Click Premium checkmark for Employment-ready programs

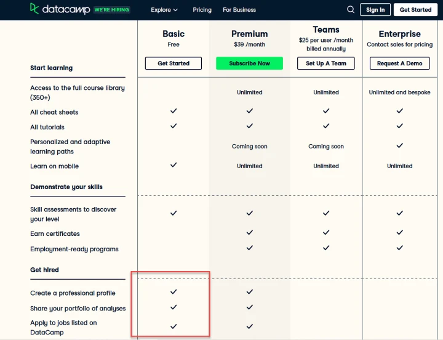coord(249,248)
